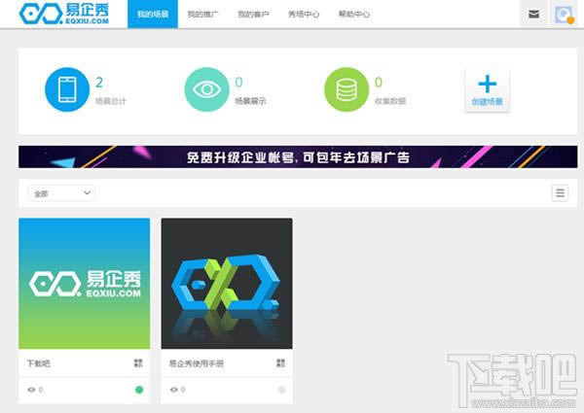The image size is (584, 413).
Task: Toggle green status dot on 下载吧
Action: [x=139, y=390]
